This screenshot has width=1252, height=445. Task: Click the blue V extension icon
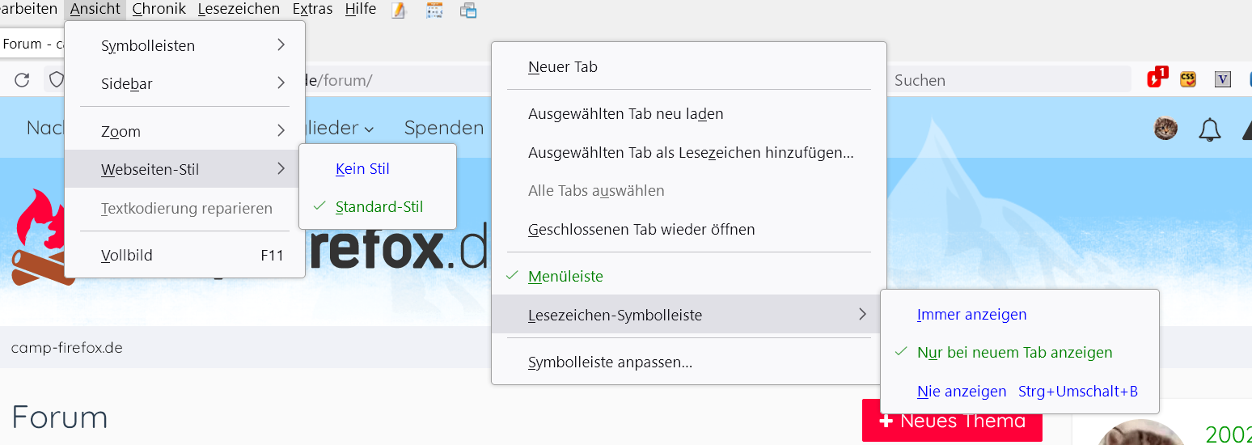1223,79
